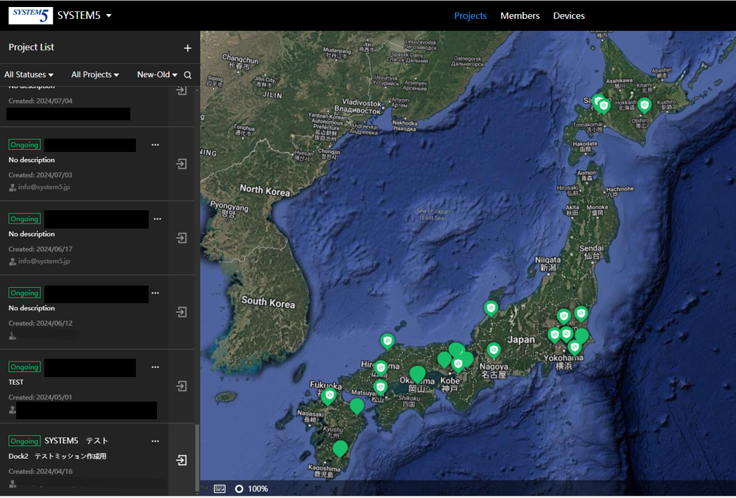Open the All Projects filter dropdown
Image resolution: width=736 pixels, height=498 pixels.
[95, 75]
